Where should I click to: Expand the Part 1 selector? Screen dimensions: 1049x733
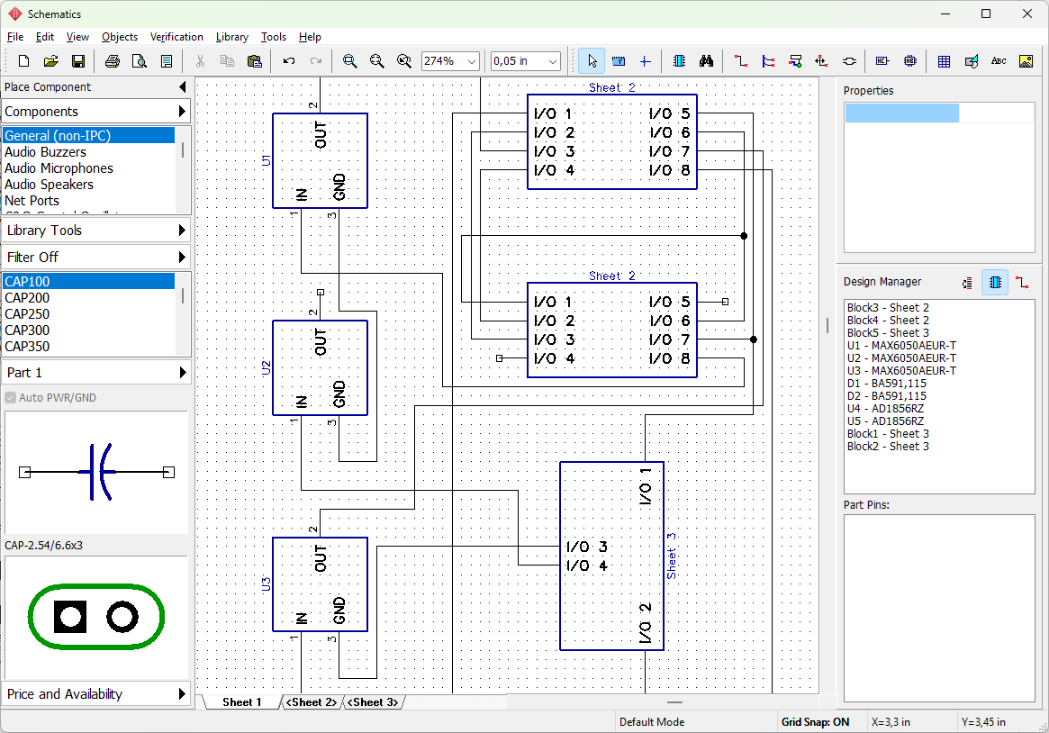96,373
